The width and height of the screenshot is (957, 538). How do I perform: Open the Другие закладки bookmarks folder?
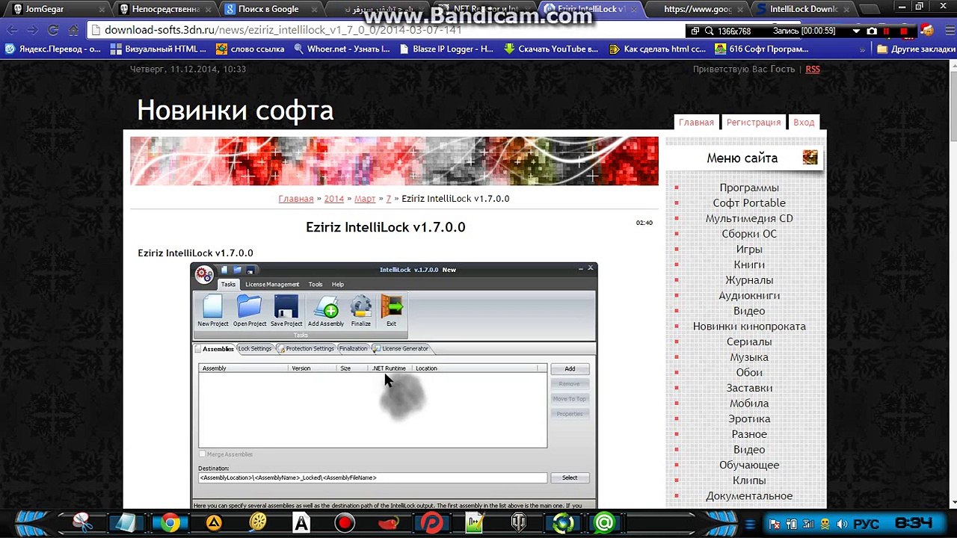click(917, 49)
